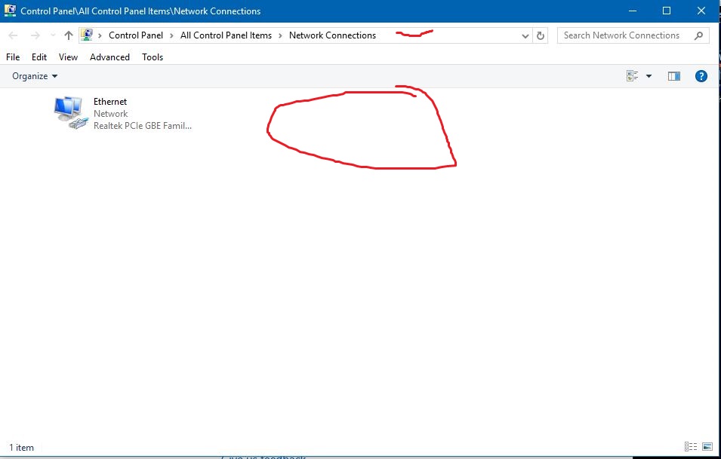Open Help with the question mark
The height and width of the screenshot is (459, 721).
pos(701,76)
